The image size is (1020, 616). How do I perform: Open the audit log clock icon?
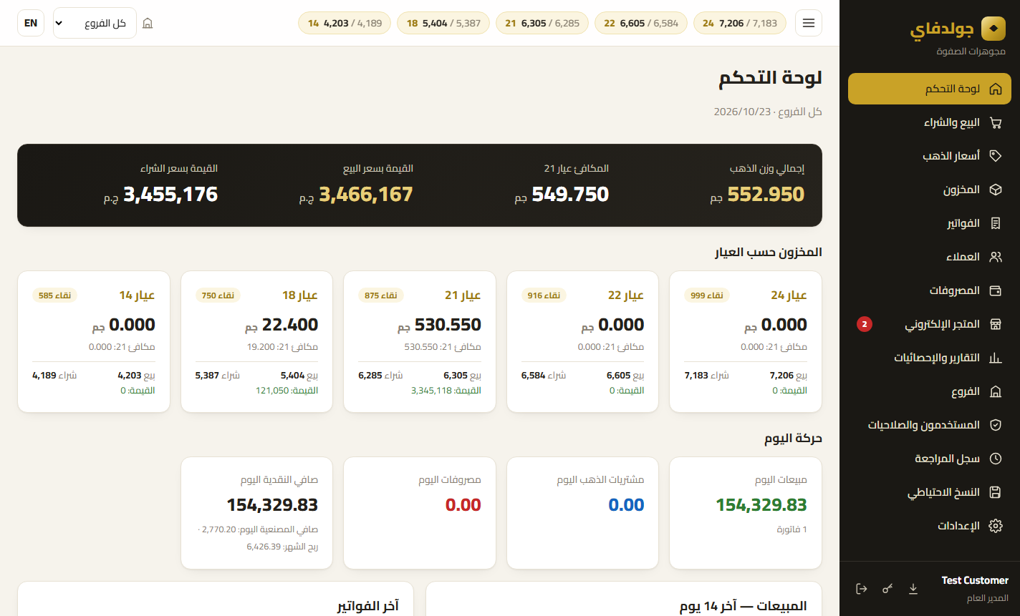coord(995,459)
